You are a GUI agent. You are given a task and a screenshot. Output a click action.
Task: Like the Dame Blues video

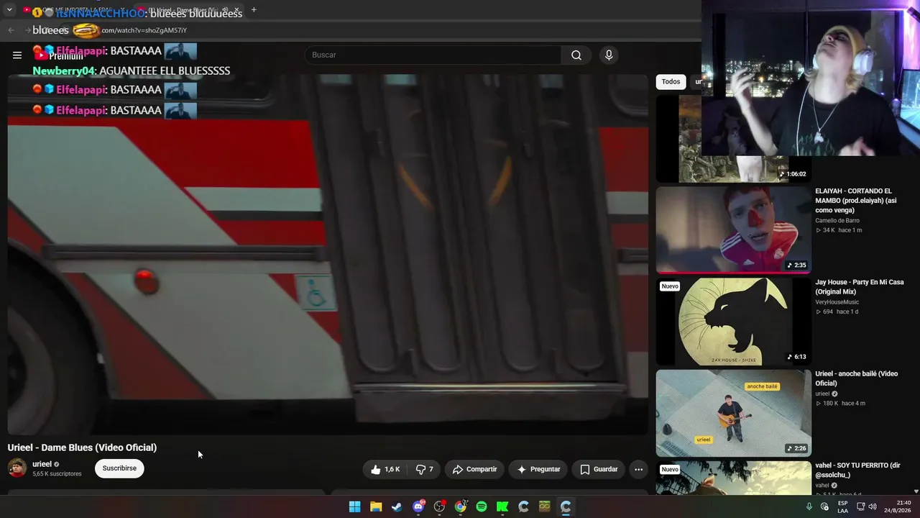(x=385, y=469)
